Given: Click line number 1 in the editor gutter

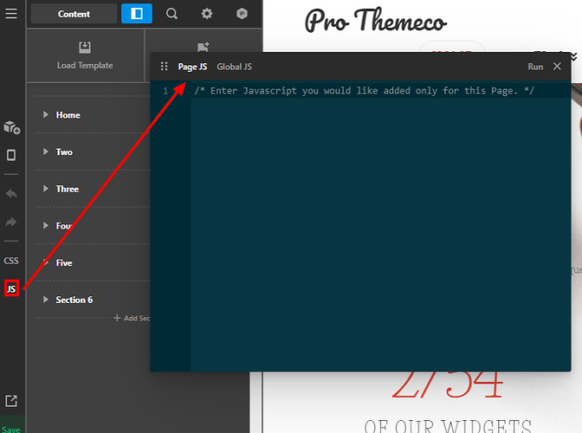Looking at the screenshot, I should click(165, 91).
